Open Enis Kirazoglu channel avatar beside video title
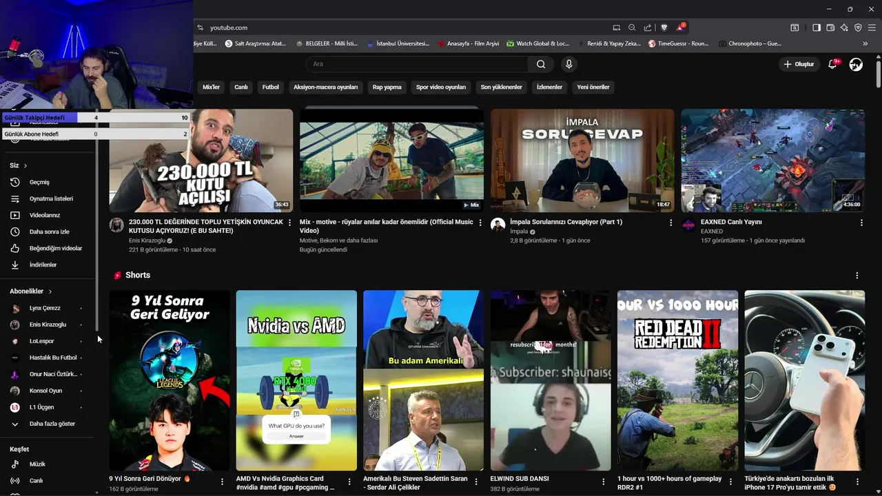The image size is (882, 496). tap(116, 225)
